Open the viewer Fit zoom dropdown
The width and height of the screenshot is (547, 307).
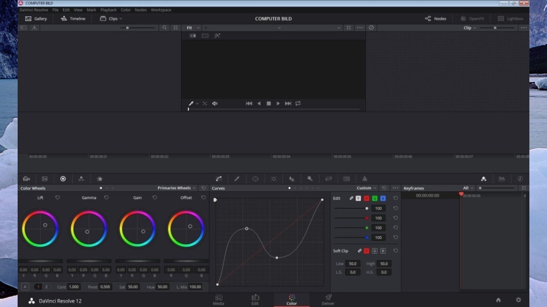click(193, 28)
